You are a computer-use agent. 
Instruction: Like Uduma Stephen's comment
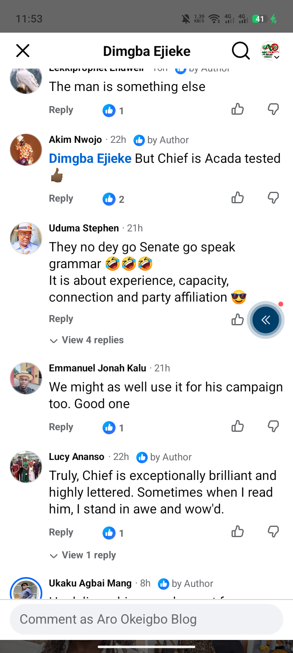(238, 320)
